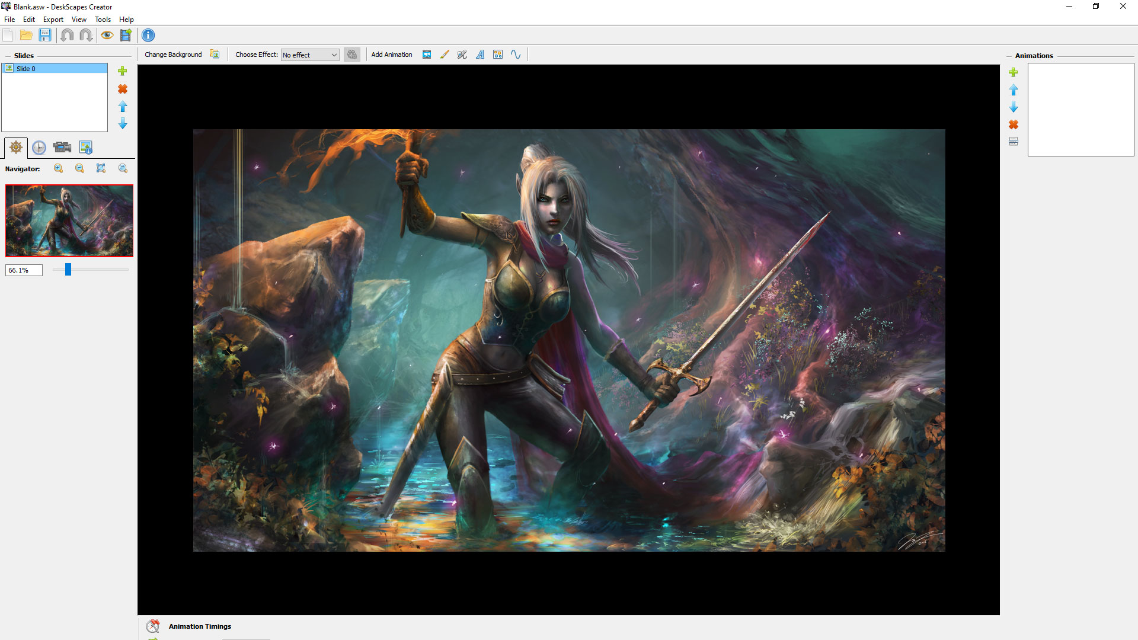Add a wave animation with the sine icon

pyautogui.click(x=516, y=55)
